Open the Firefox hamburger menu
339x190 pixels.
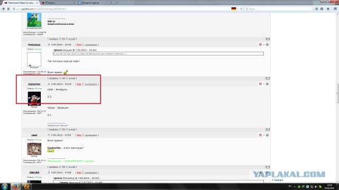[335, 9]
